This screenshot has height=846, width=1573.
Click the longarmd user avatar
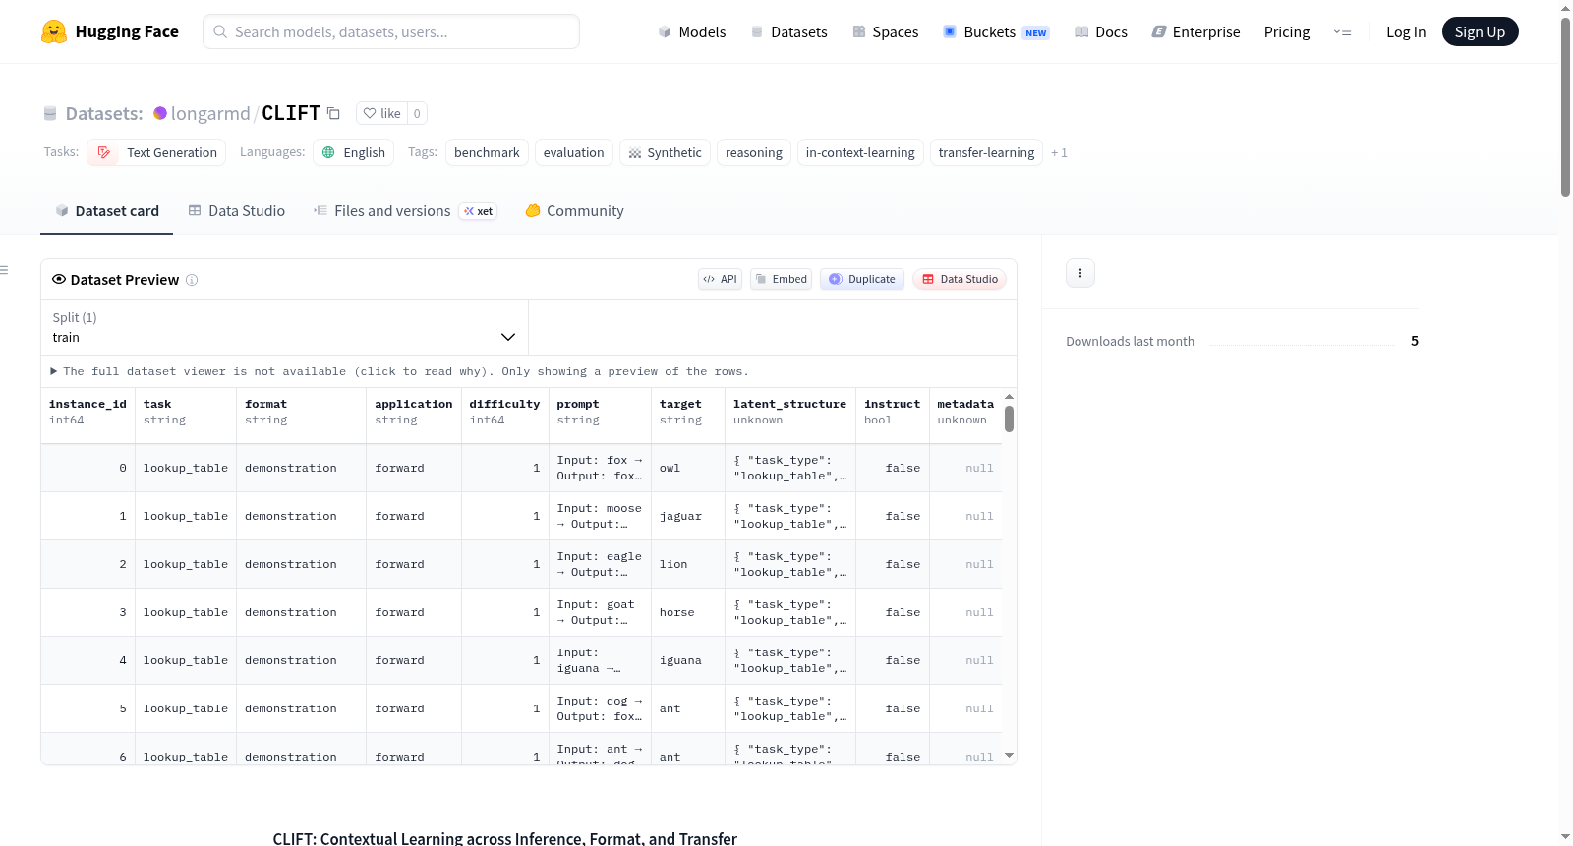[160, 113]
